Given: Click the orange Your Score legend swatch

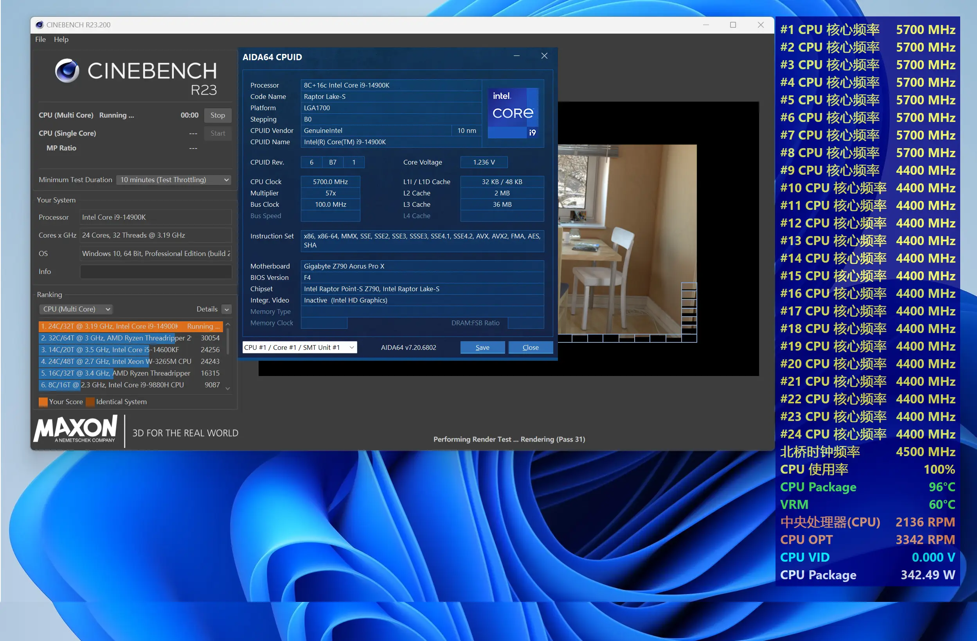Looking at the screenshot, I should point(43,402).
